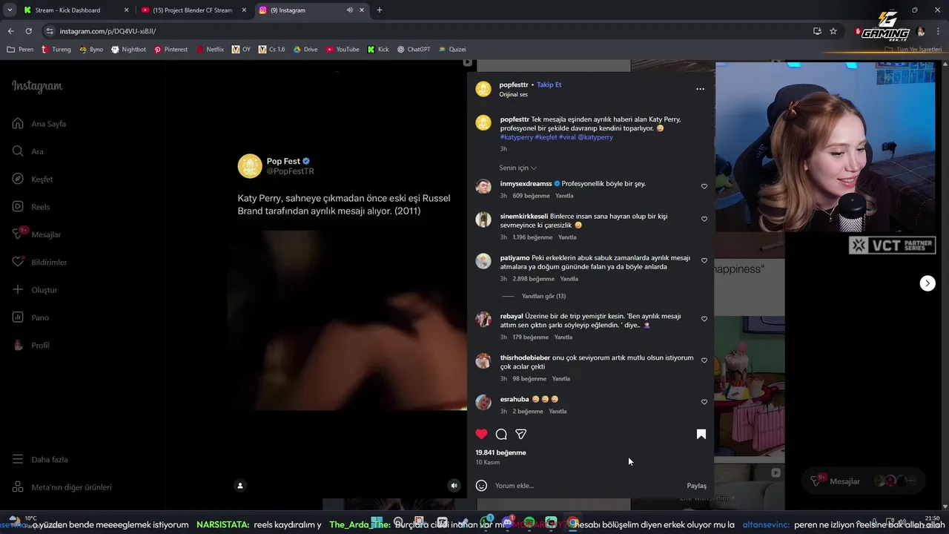Switch to Project Blender CF Stream tab
This screenshot has width=949, height=534.
(193, 10)
